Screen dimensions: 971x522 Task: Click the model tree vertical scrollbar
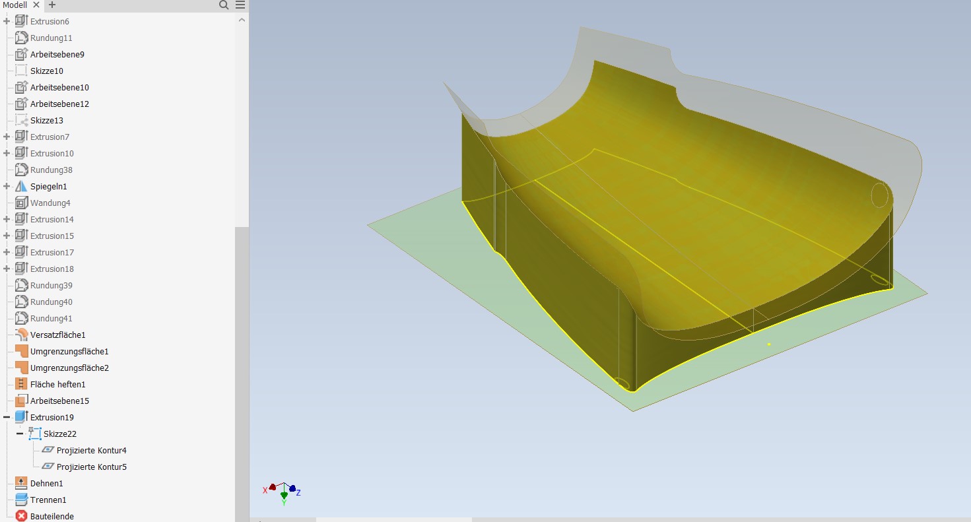click(x=242, y=373)
